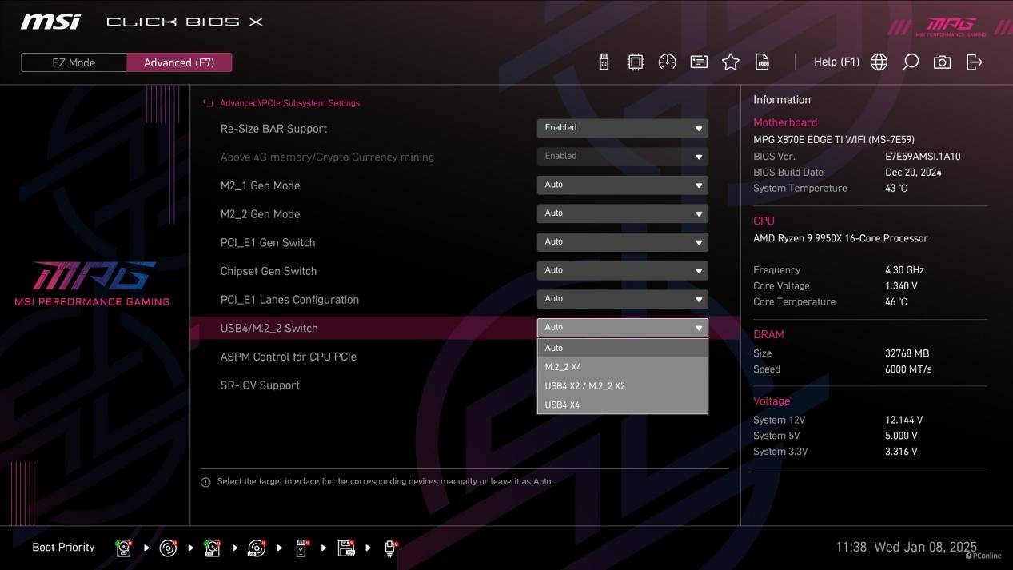Take a screenshot using camera icon
The height and width of the screenshot is (570, 1013).
[x=943, y=62]
